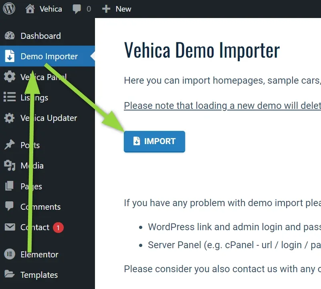Click the blue IMPORT button

click(154, 142)
